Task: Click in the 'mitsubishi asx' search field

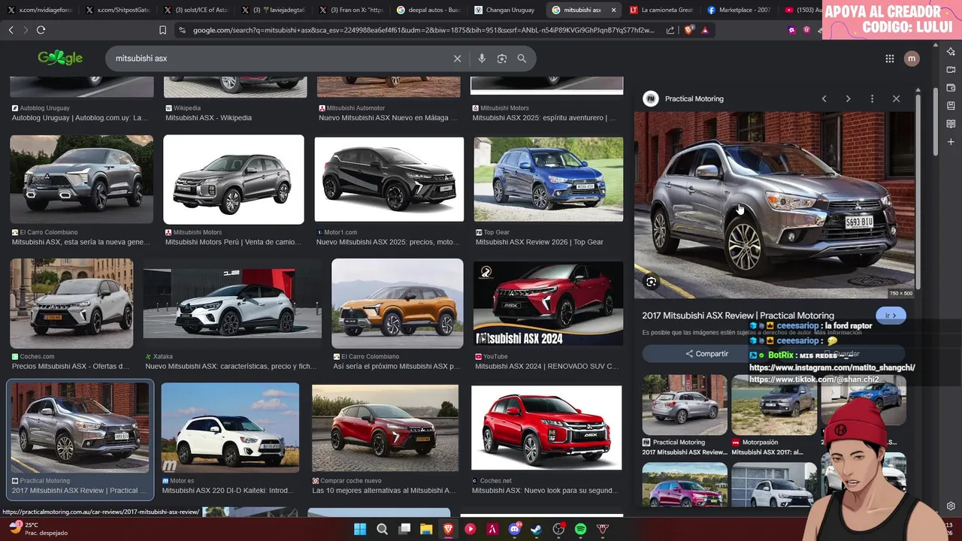Action: click(278, 59)
